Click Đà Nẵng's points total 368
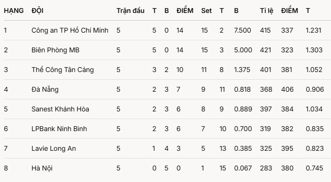 click(x=266, y=89)
